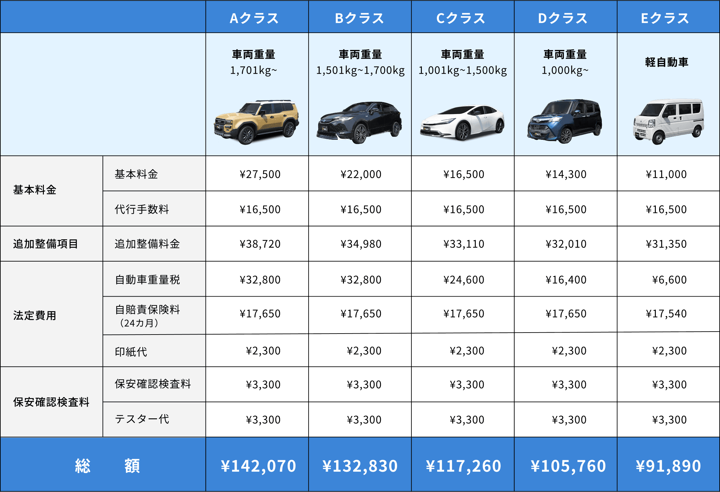Click the 総額 total row label
The width and height of the screenshot is (720, 492).
(x=107, y=466)
